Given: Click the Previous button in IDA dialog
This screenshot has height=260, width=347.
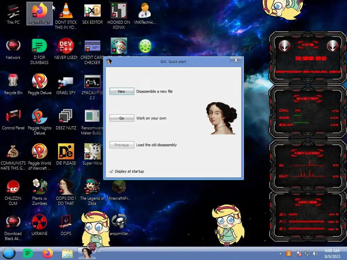Looking at the screenshot, I should (122, 145).
